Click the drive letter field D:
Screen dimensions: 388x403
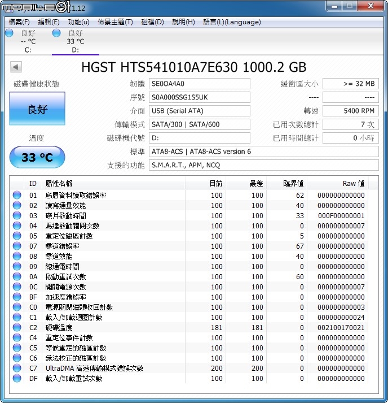pos(199,138)
